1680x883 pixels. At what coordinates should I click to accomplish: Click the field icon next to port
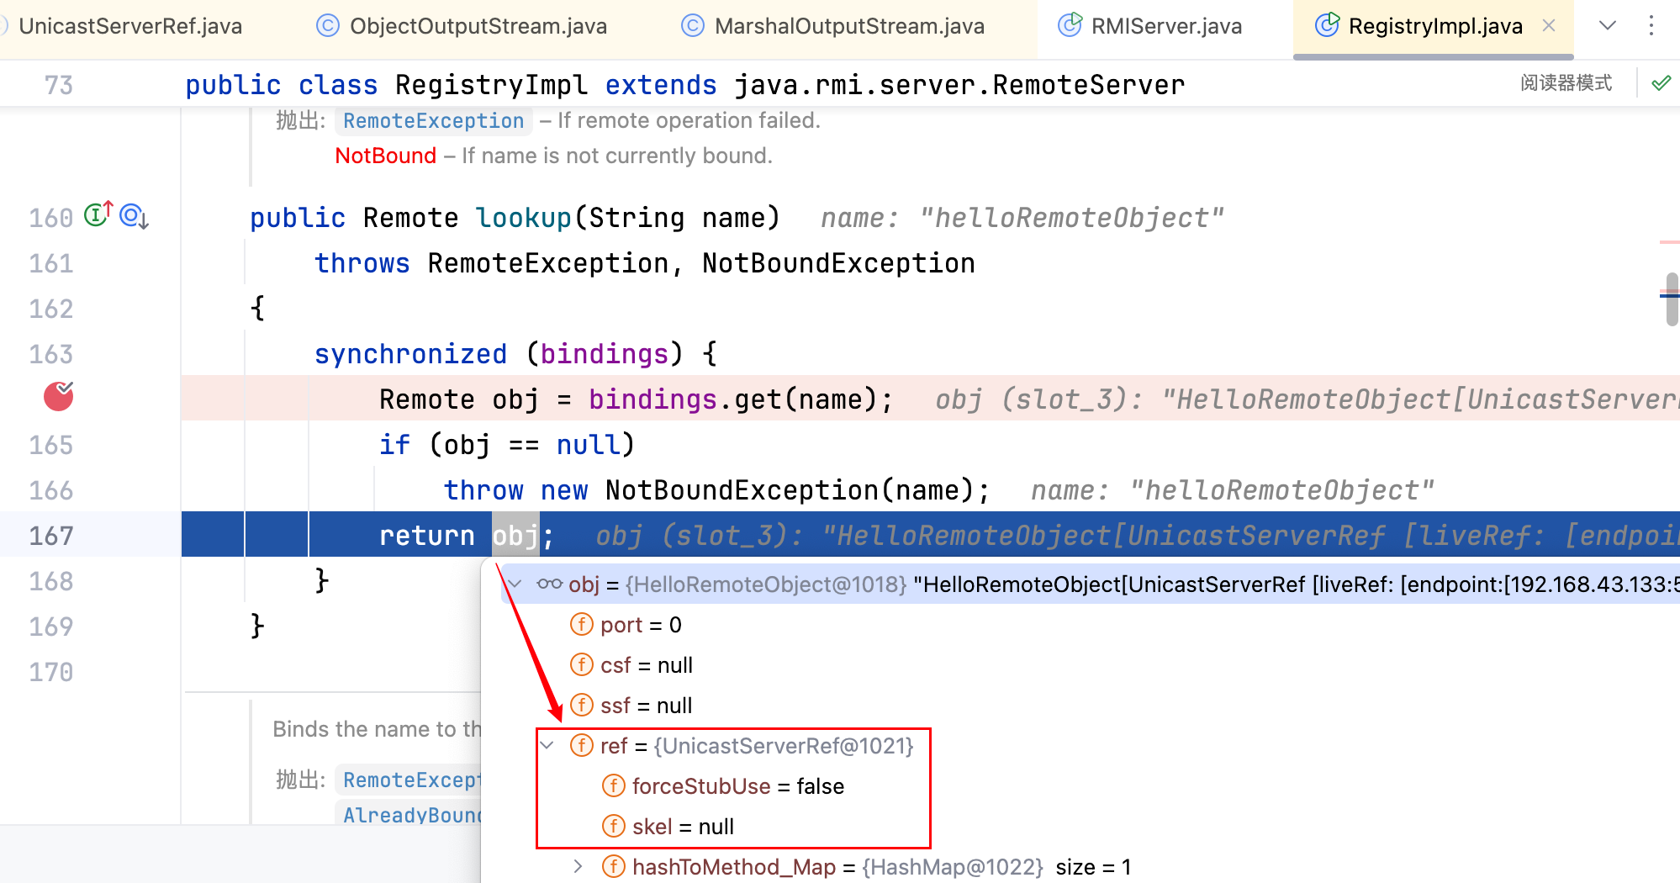coord(581,624)
